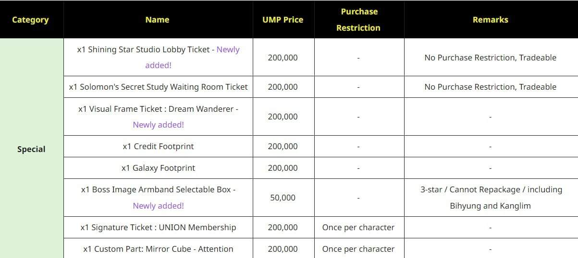Image resolution: width=578 pixels, height=258 pixels.
Task: Click the Remarks column header
Action: (x=490, y=20)
